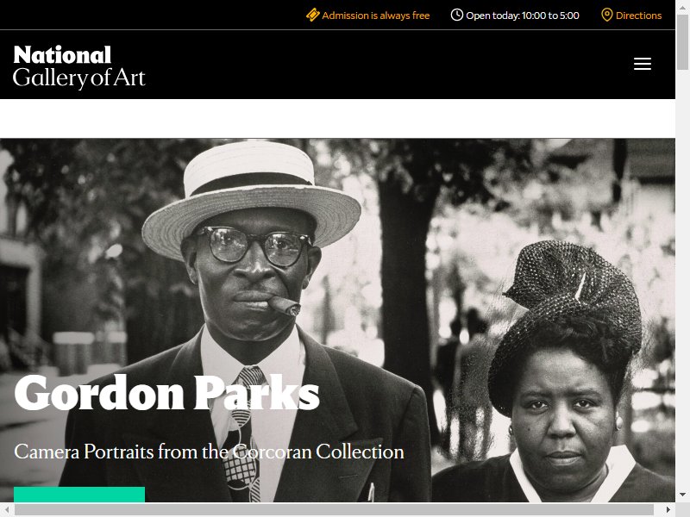Image resolution: width=690 pixels, height=517 pixels.
Task: Click the ticket icon beside Admission
Action: 312,15
